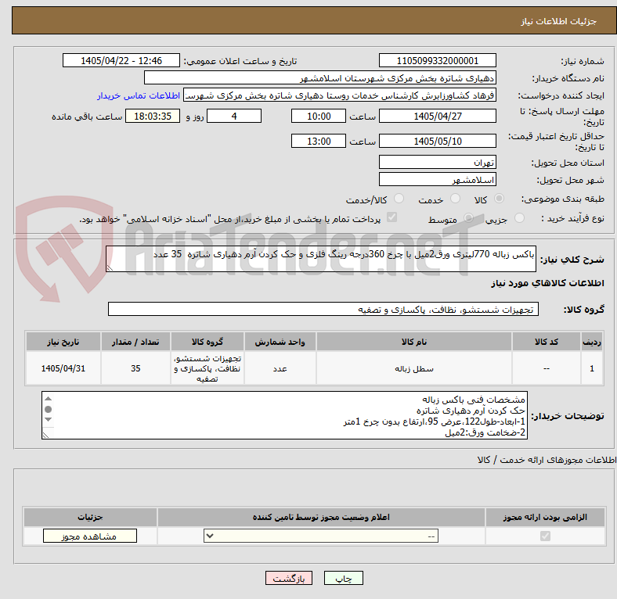Open the buyer contact information link

(x=139, y=95)
